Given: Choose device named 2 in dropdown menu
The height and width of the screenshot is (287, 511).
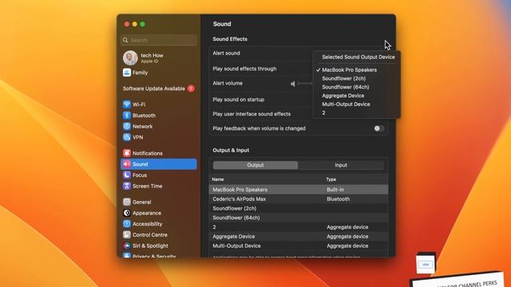Looking at the screenshot, I should (323, 113).
